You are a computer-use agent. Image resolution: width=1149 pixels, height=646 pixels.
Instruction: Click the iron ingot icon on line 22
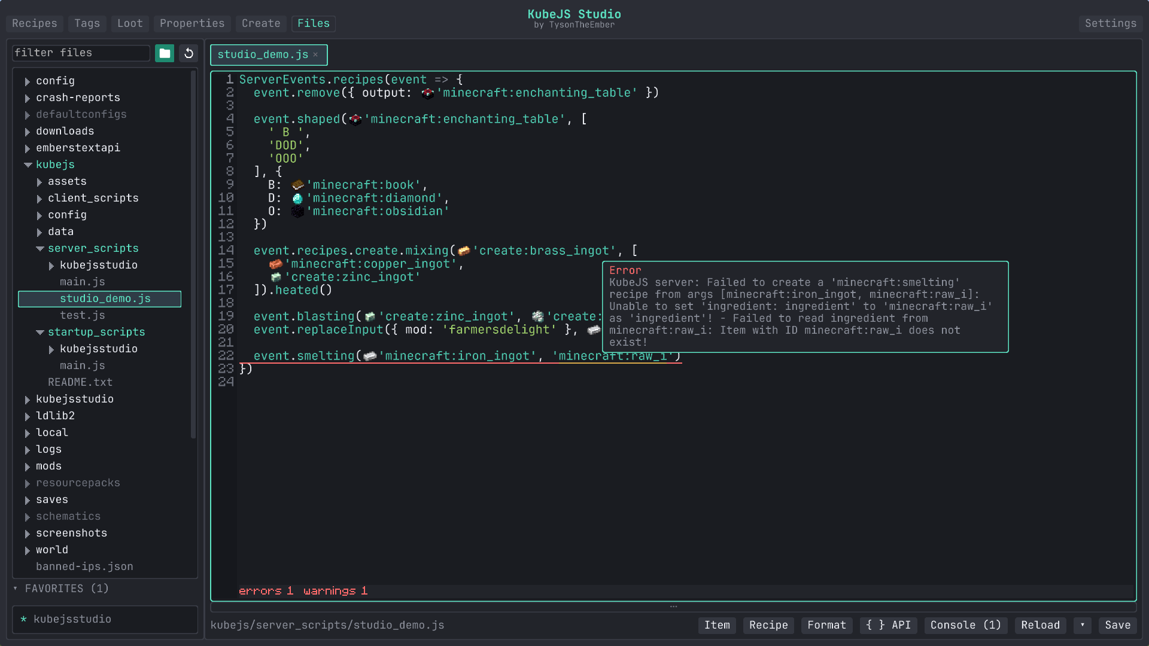click(x=370, y=356)
